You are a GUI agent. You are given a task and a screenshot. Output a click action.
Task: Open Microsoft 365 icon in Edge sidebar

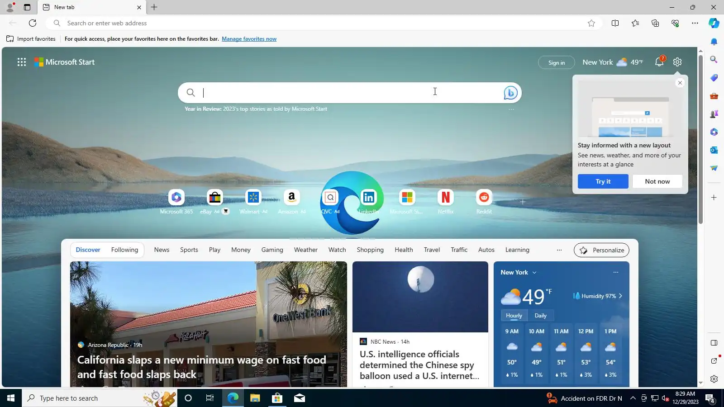(714, 132)
